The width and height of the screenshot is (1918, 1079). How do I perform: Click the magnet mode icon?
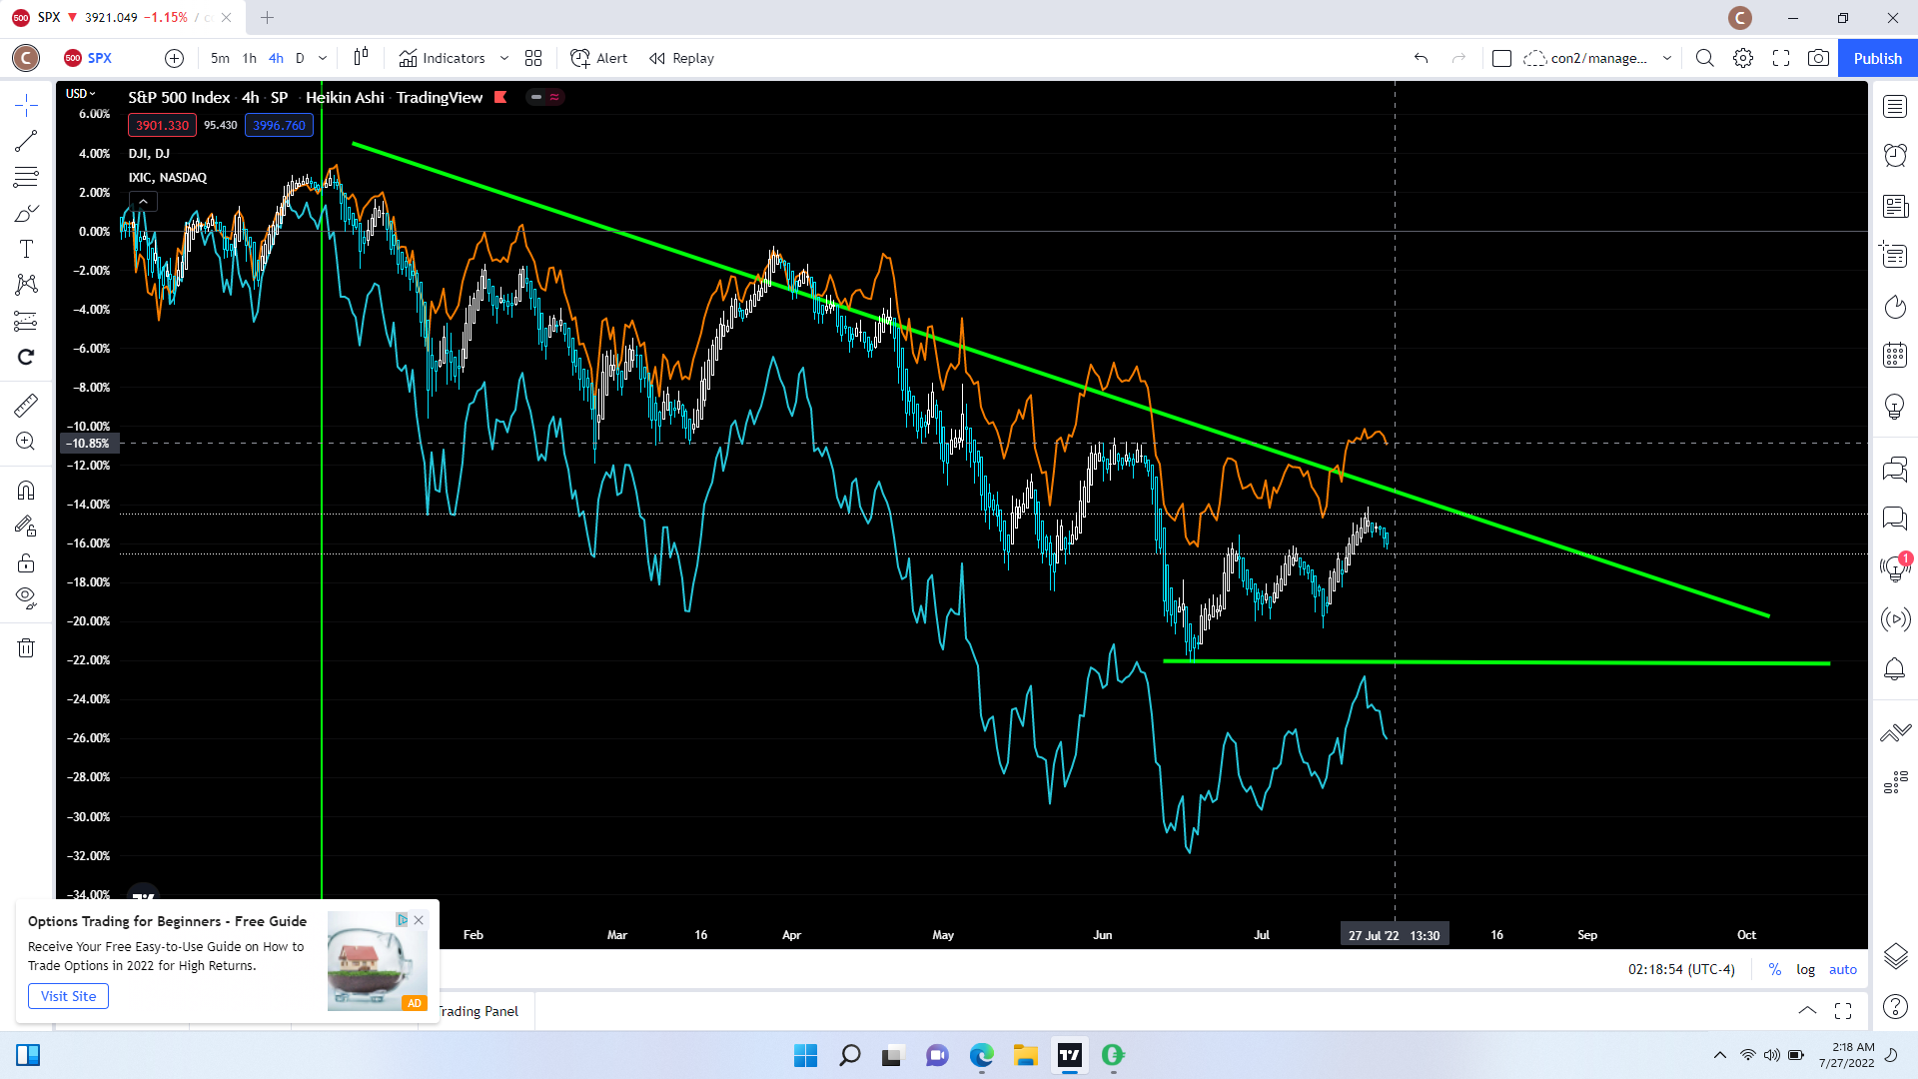(x=26, y=490)
